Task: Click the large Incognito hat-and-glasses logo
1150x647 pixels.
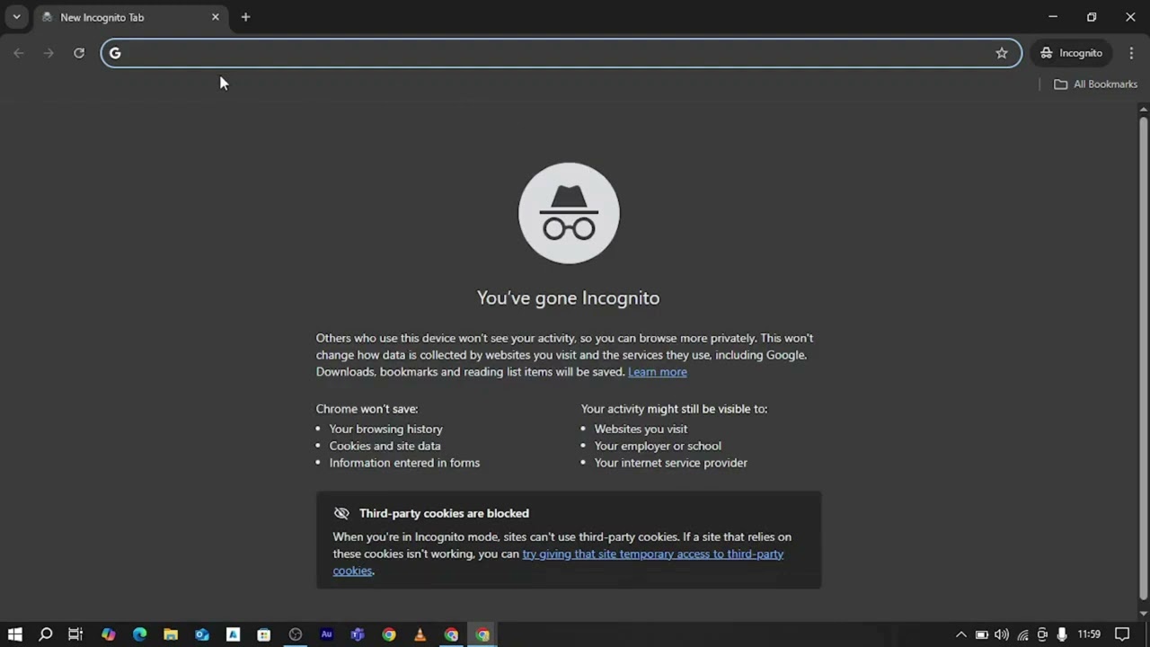Action: (x=569, y=213)
